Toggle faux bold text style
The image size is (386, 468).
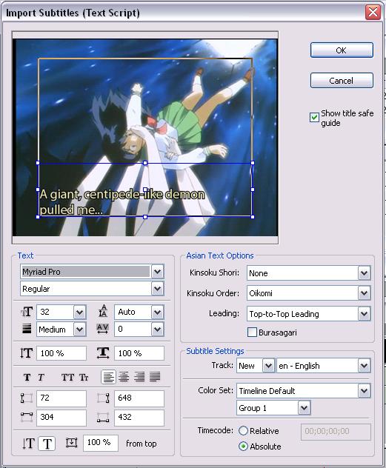27,378
